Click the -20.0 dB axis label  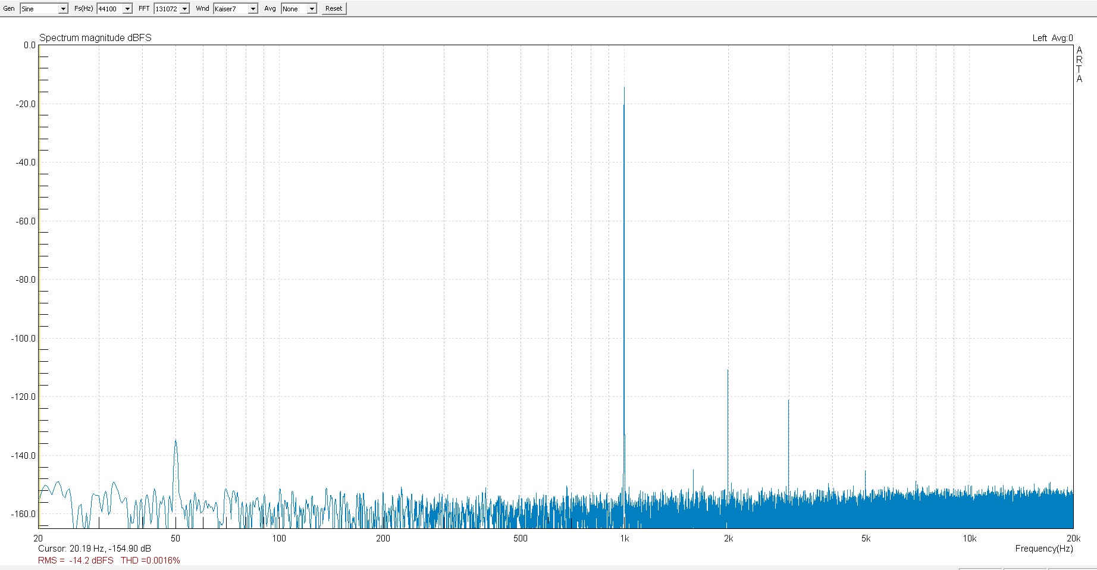[x=26, y=104]
